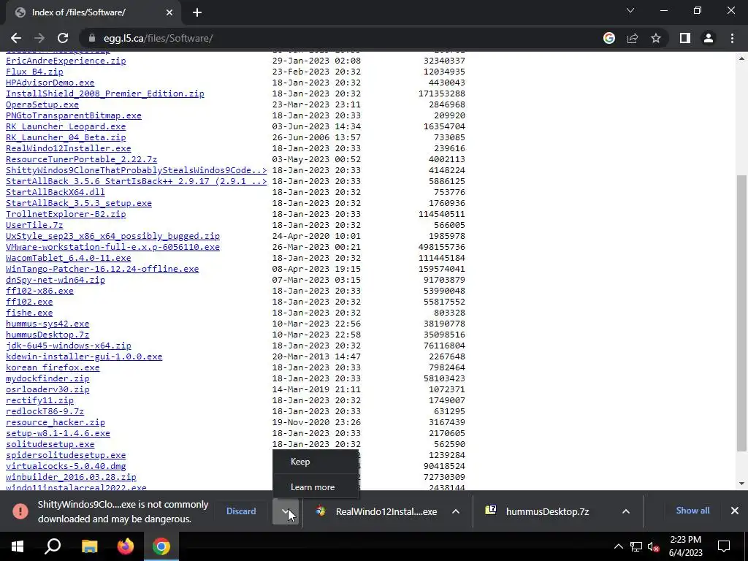Click Show all downloads

pos(692,511)
